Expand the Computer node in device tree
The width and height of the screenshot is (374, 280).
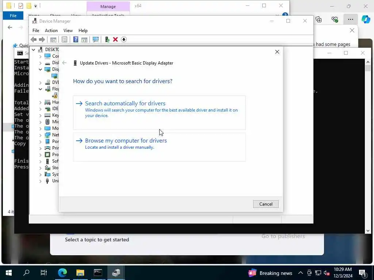coord(40,56)
